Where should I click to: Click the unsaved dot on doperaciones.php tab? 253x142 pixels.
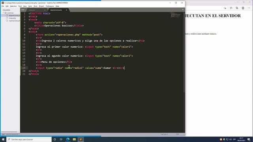click(x=66, y=10)
